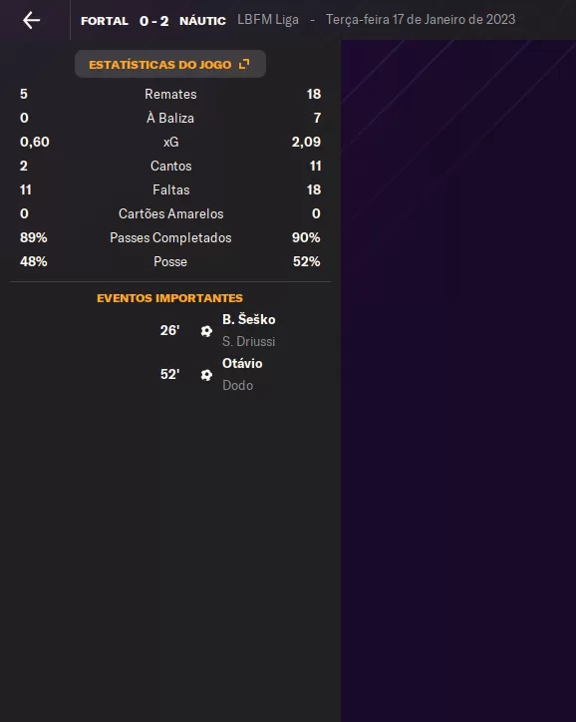Click the B. Šeško scorer name
Viewport: 576px width, 722px height.
[249, 319]
